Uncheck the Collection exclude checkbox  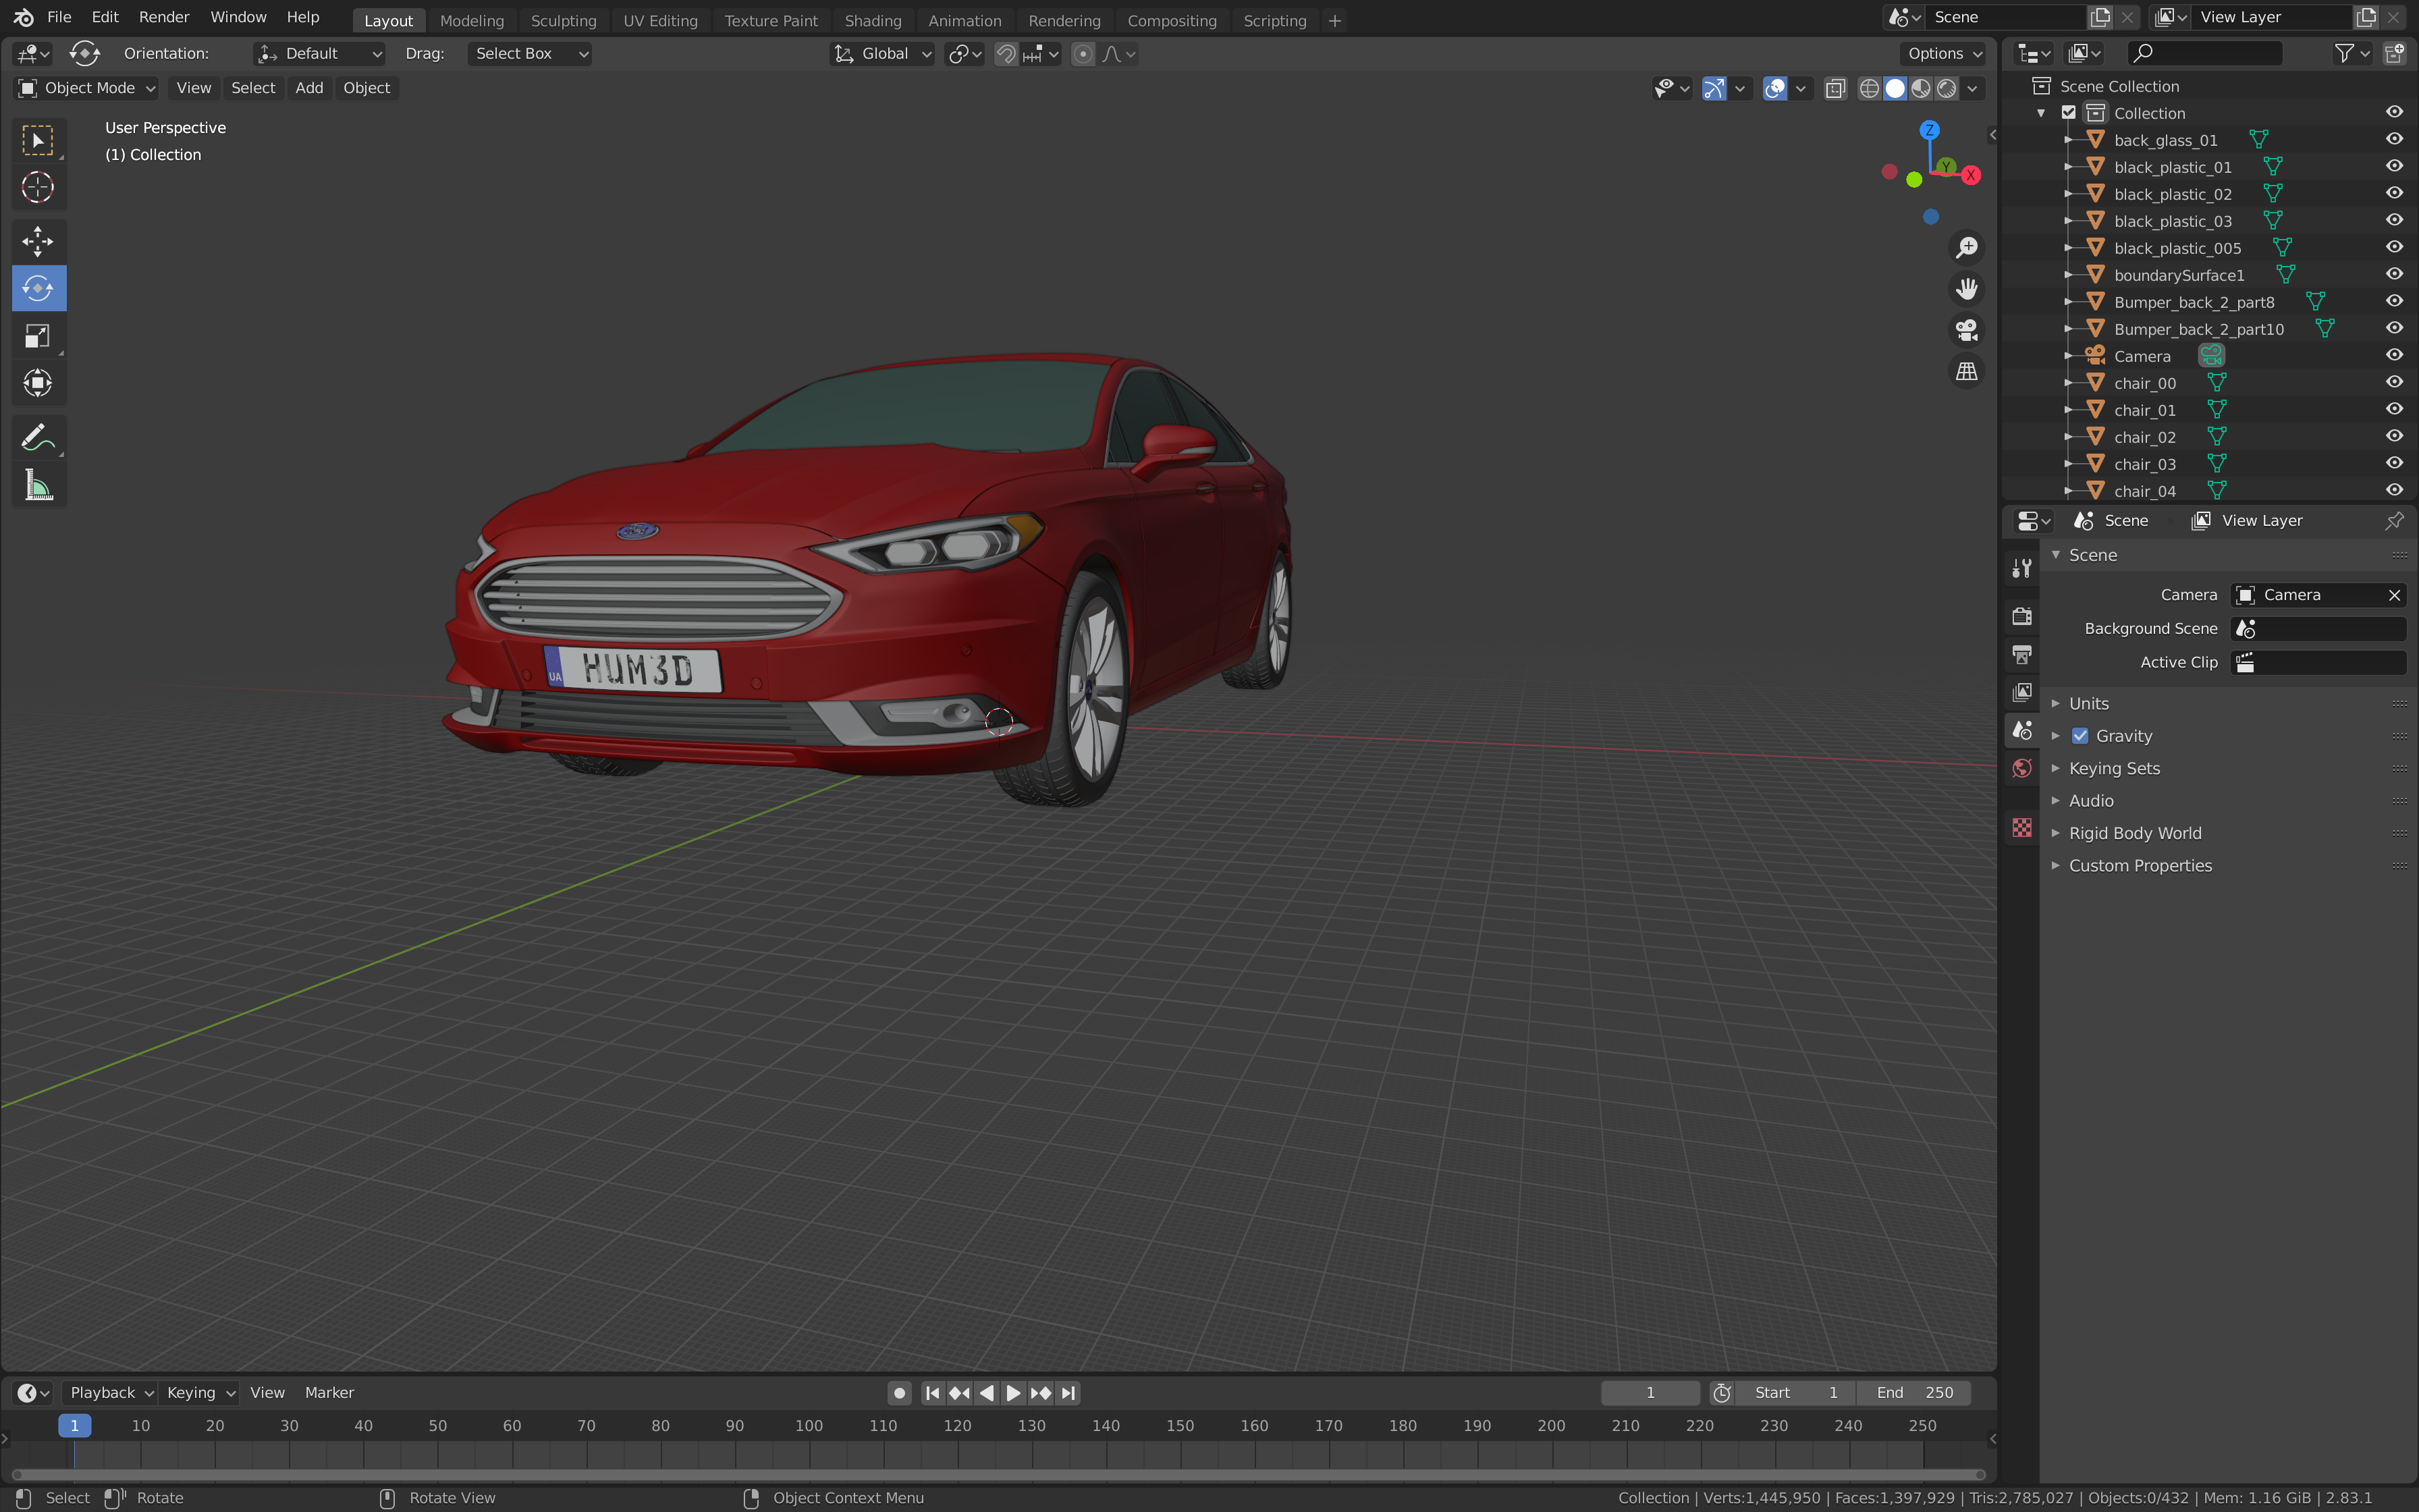(x=2069, y=113)
